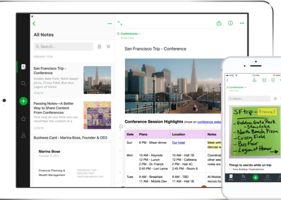Screen dimensions: 281x200
Task: Tap the alarm clock reminder icon beside iPad search
Action: pyautogui.click(x=108, y=47)
